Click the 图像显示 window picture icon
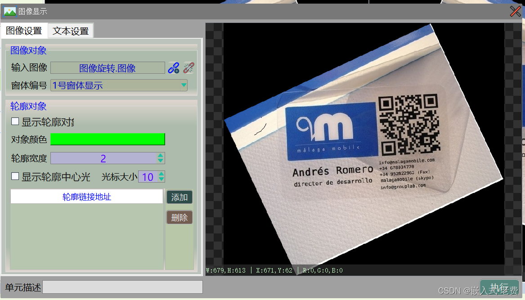Viewport: 525px width, 300px height. pos(10,12)
